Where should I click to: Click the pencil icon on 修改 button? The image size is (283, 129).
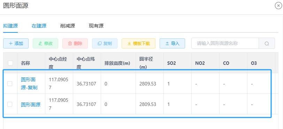[40, 44]
